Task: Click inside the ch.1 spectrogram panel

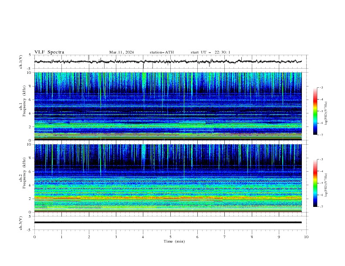Action: click(168, 106)
